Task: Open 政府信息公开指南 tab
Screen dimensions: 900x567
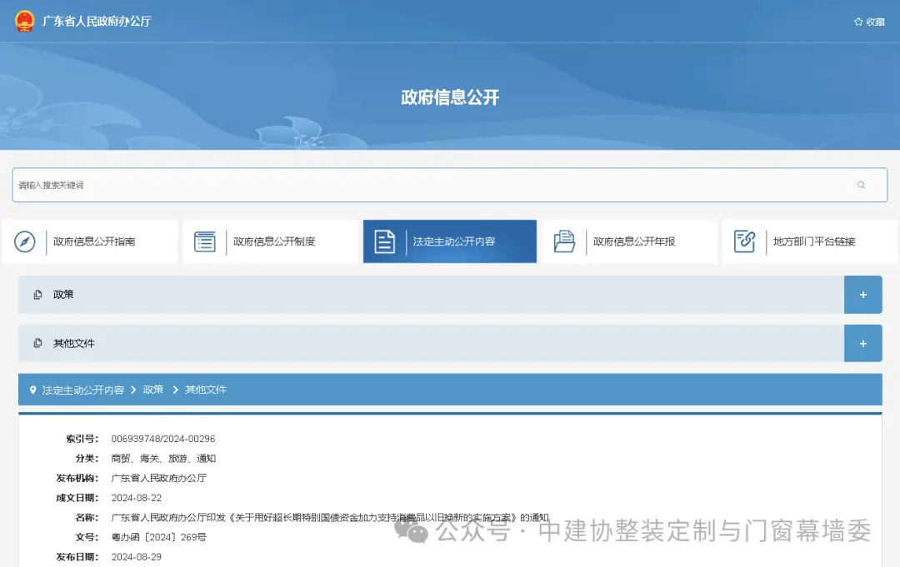Action: pos(89,241)
